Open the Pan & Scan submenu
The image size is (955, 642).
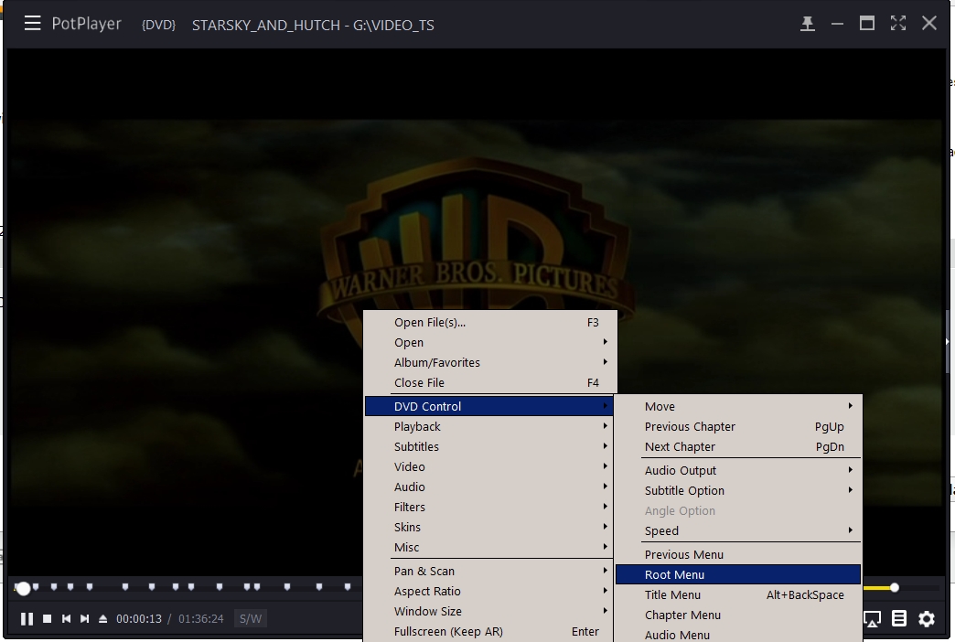click(x=491, y=572)
